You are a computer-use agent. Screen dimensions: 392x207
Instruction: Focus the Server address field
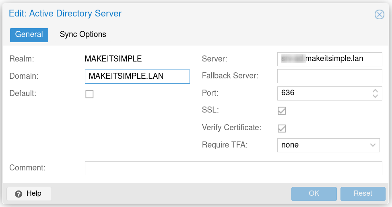point(329,59)
